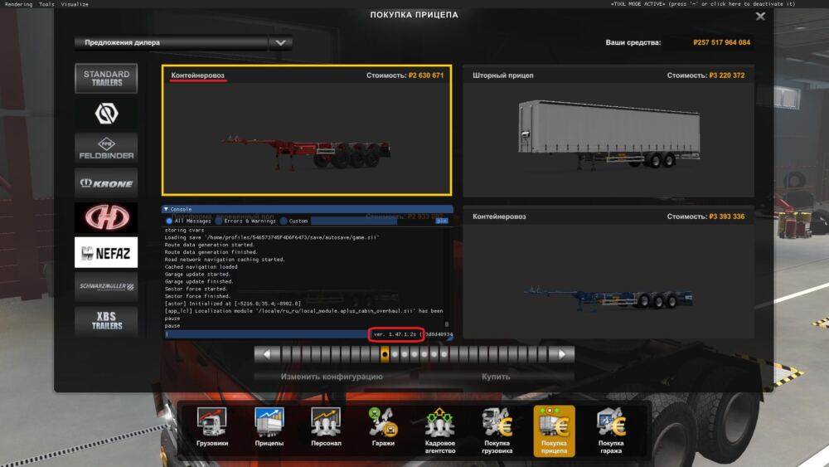Viewport: 829px width, 467px height.
Task: Open the Visualize menu
Action: (75, 4)
